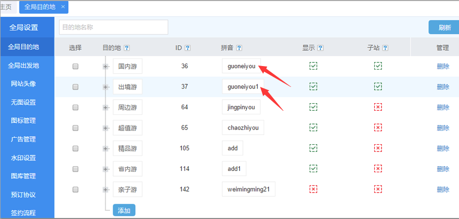The height and width of the screenshot is (219, 459).
Task: Expand the 精品游 tree node
Action: [x=106, y=148]
